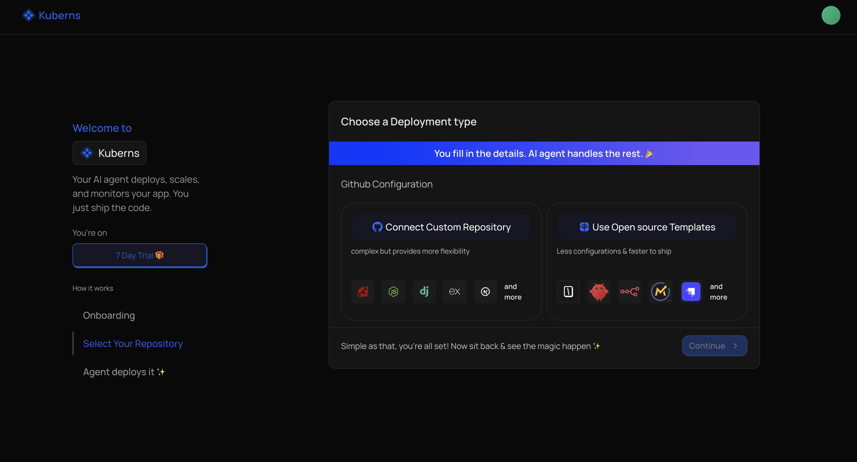Click the Kuberns logo in top header

point(51,15)
